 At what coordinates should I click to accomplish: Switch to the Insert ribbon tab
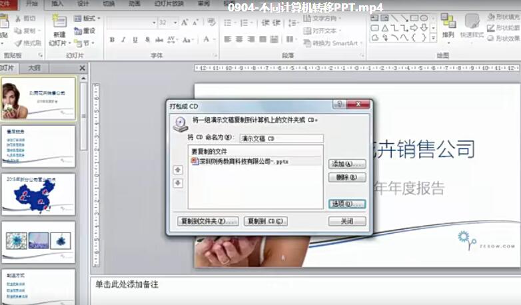click(x=58, y=4)
